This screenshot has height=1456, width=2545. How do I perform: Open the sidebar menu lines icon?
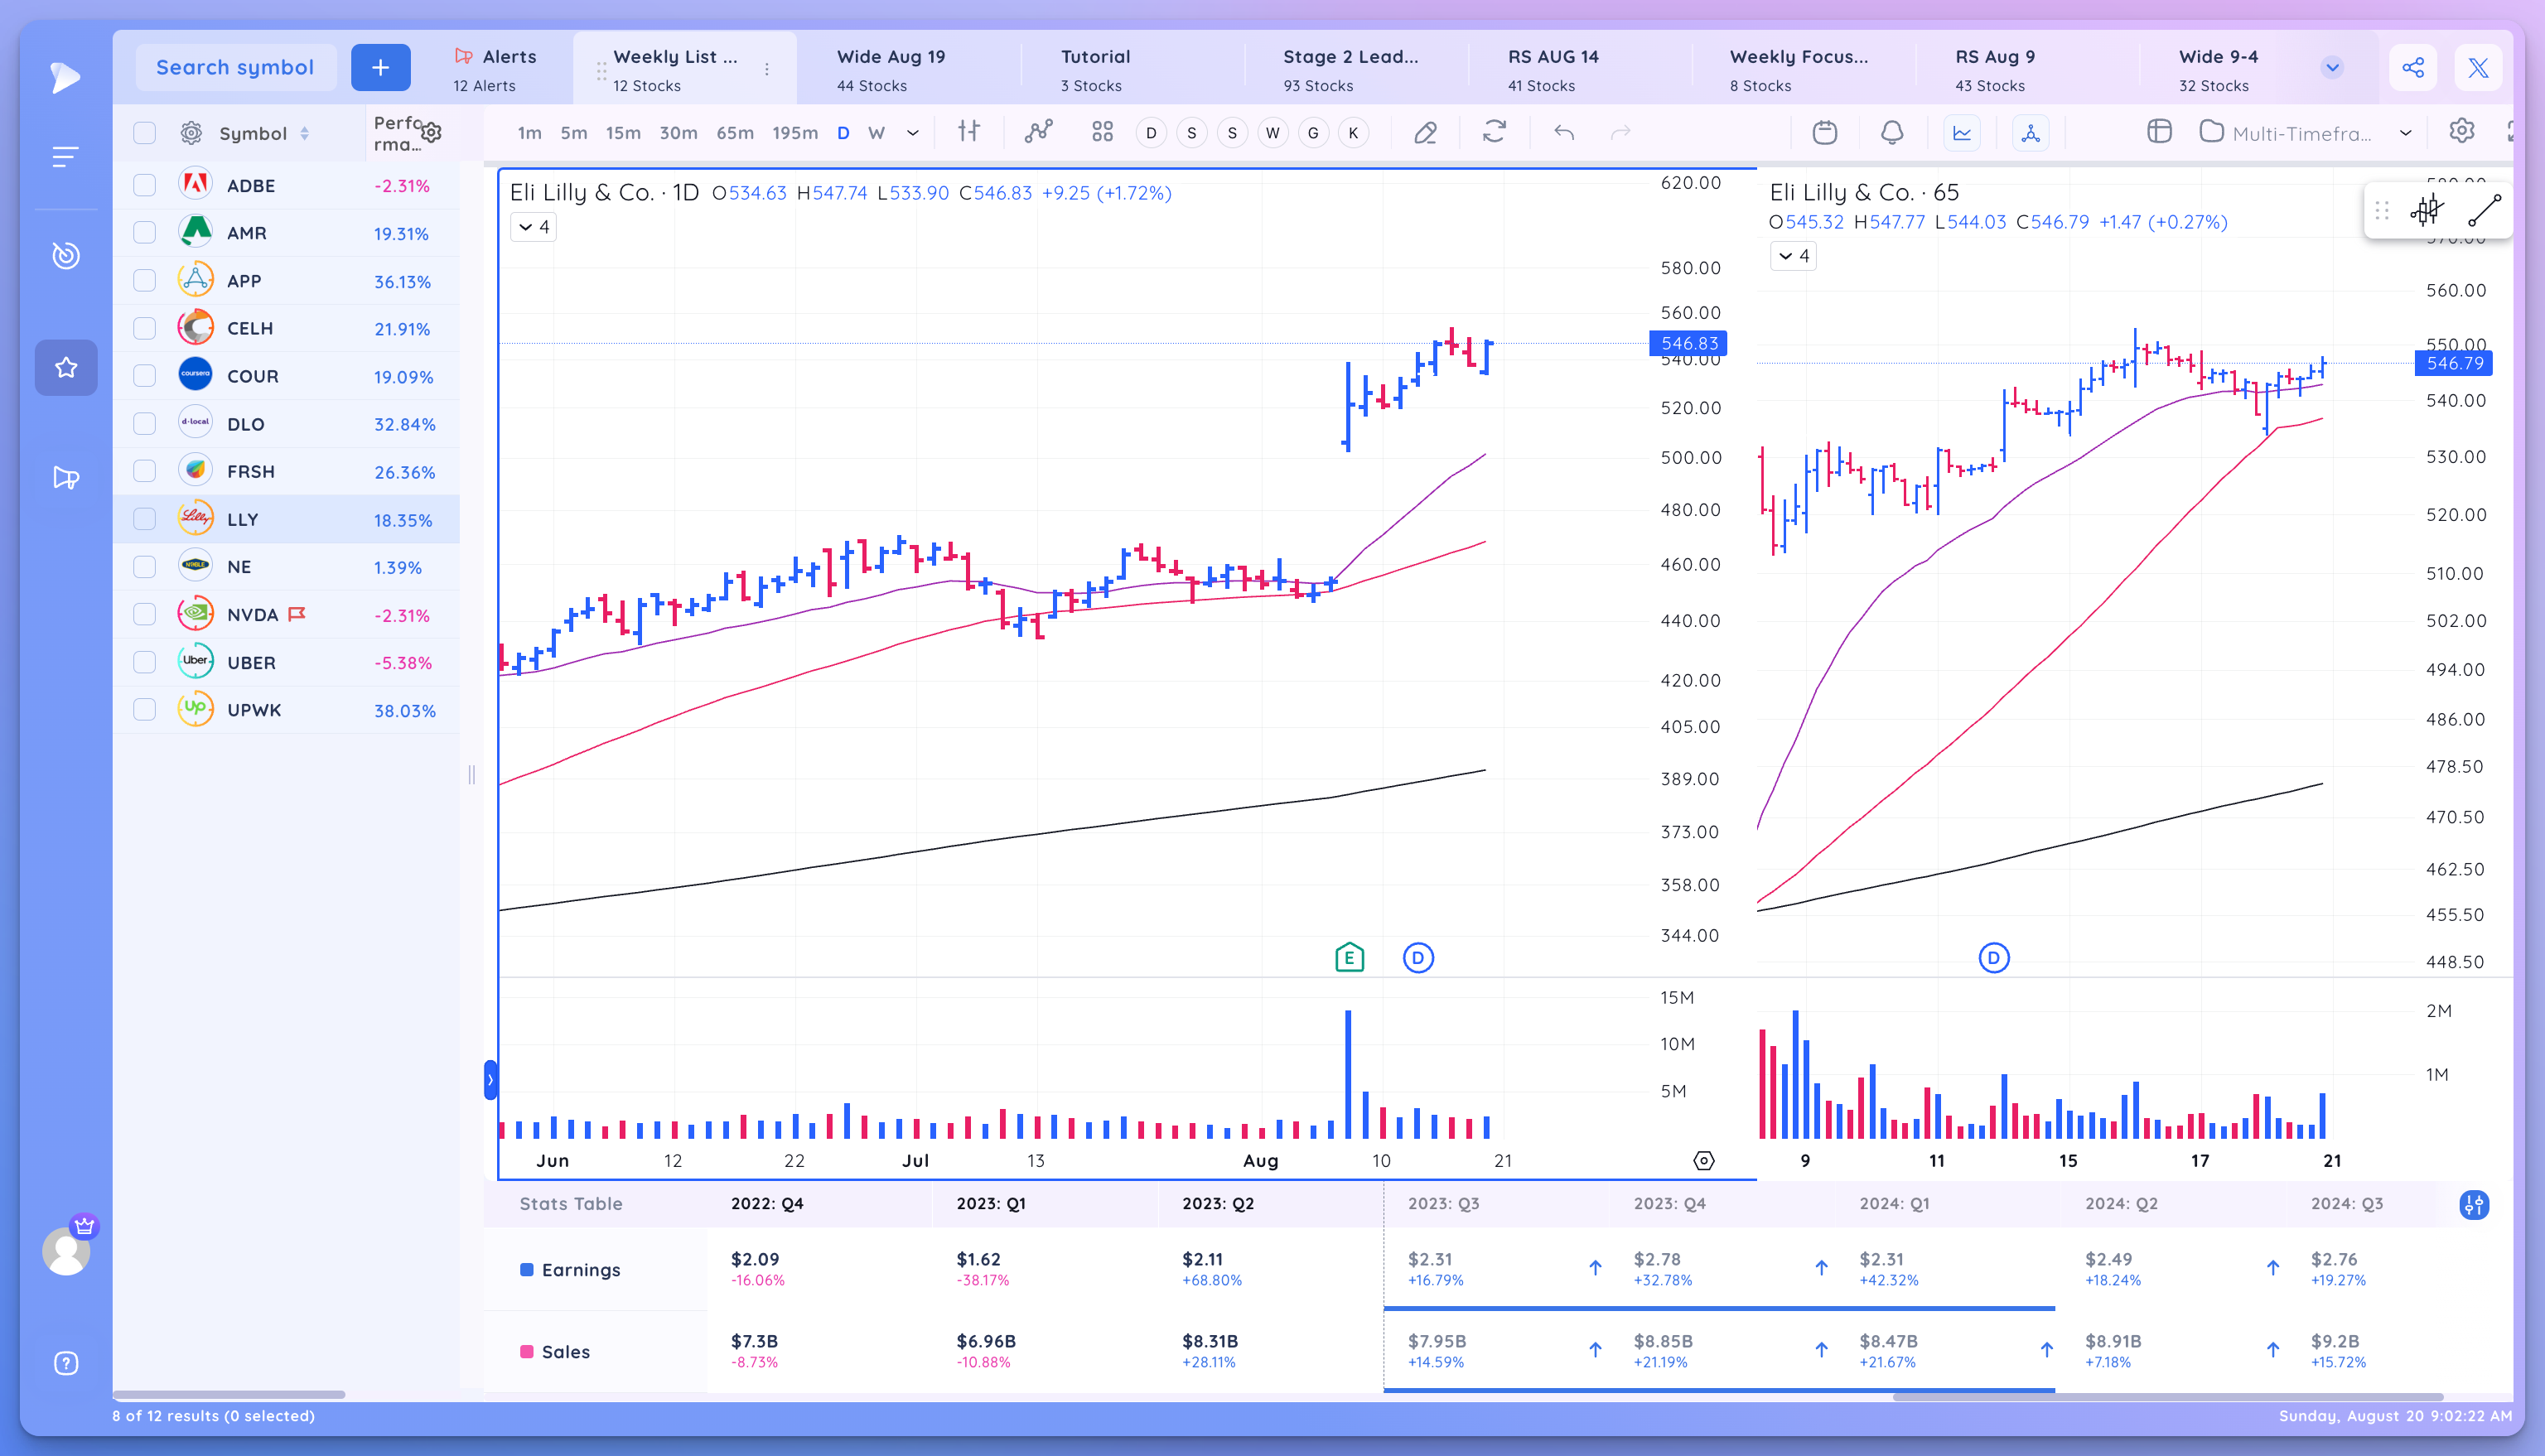pyautogui.click(x=65, y=157)
